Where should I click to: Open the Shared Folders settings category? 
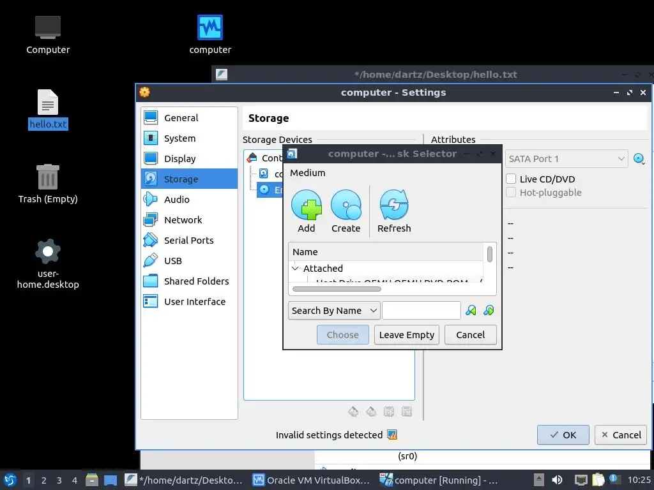(x=189, y=281)
